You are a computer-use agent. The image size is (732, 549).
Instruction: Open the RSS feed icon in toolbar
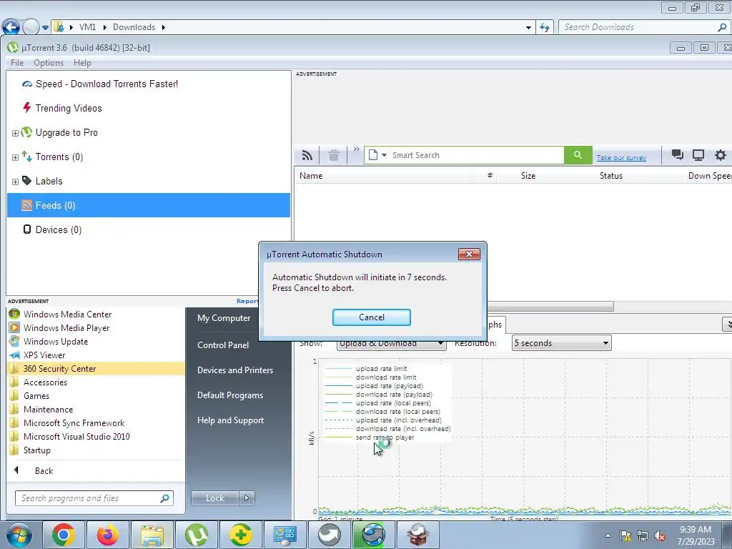point(307,155)
